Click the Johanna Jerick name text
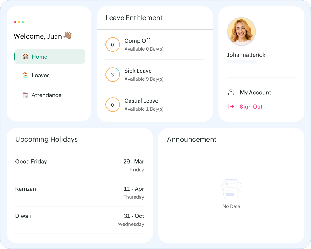Screen dimensions: 311x249 (x=246, y=55)
